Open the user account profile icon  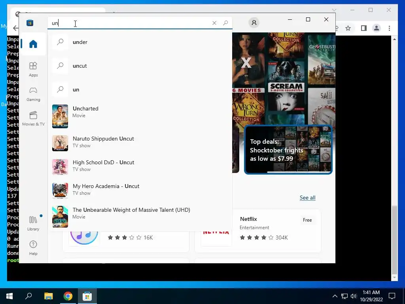point(254,23)
